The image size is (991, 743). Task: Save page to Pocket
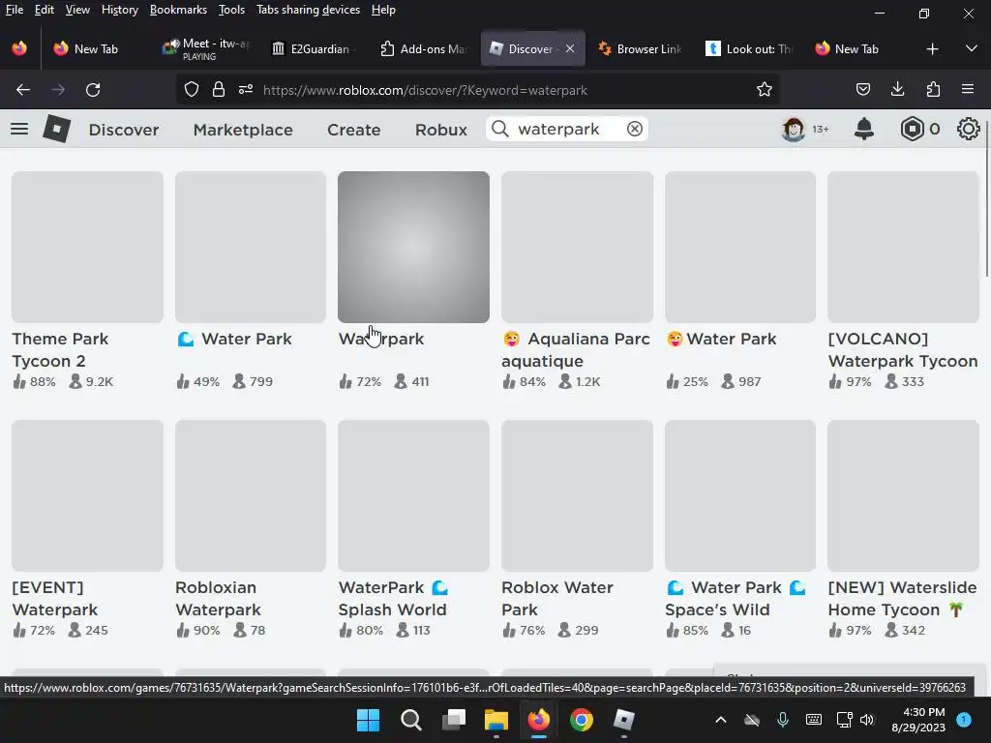click(863, 90)
